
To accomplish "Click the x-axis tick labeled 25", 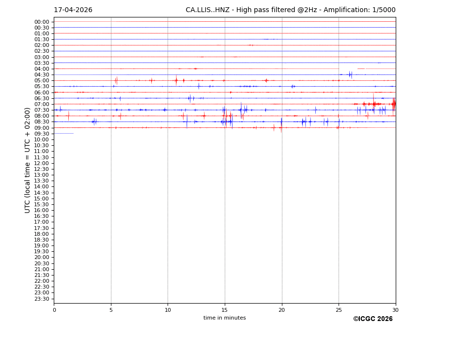I will [x=339, y=310].
